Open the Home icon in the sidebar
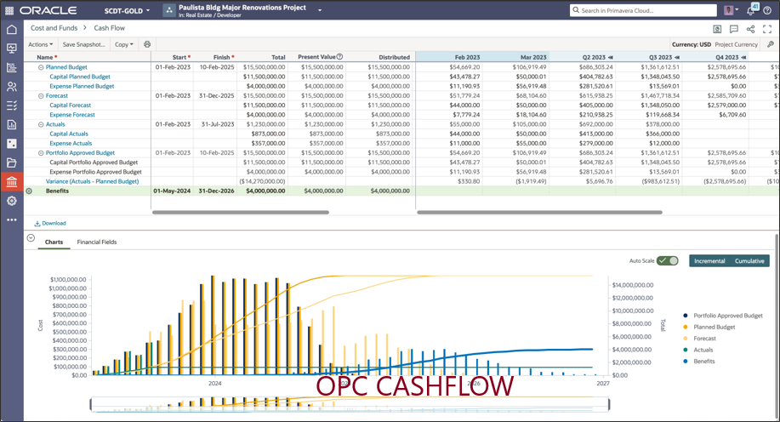780x422 pixels. [x=11, y=30]
